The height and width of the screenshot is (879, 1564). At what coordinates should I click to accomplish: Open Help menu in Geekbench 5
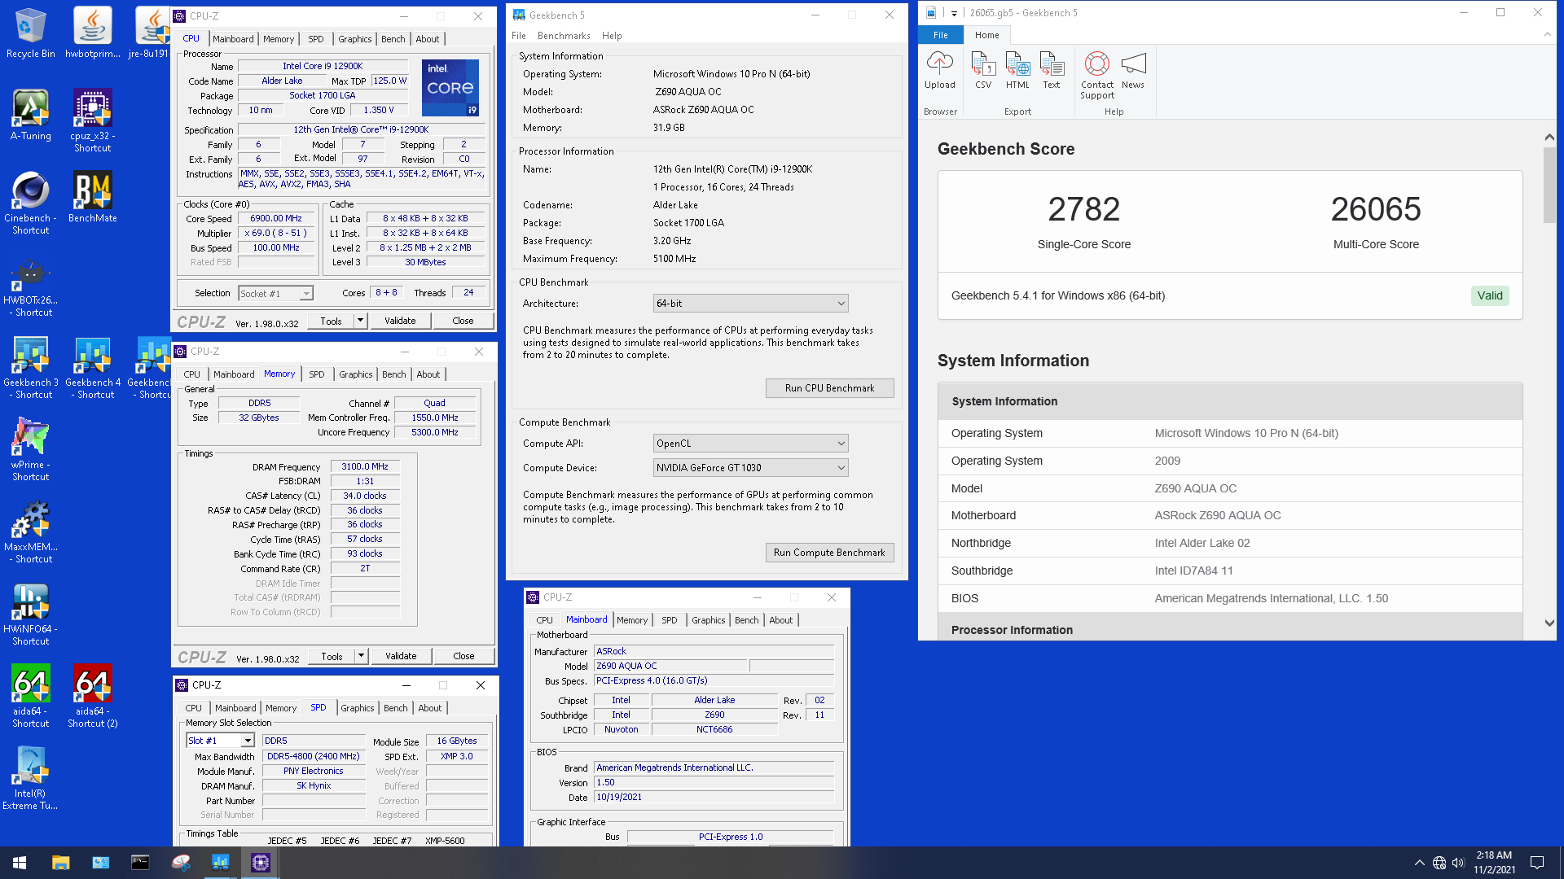point(612,36)
